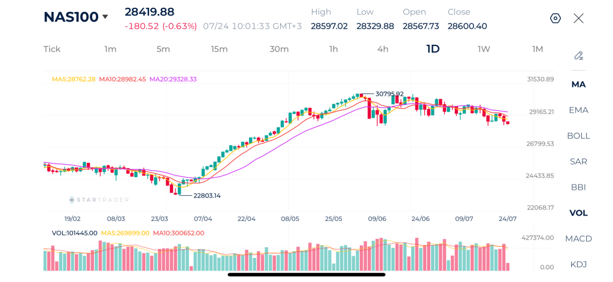Switch sub-chart to MACD

[579, 238]
